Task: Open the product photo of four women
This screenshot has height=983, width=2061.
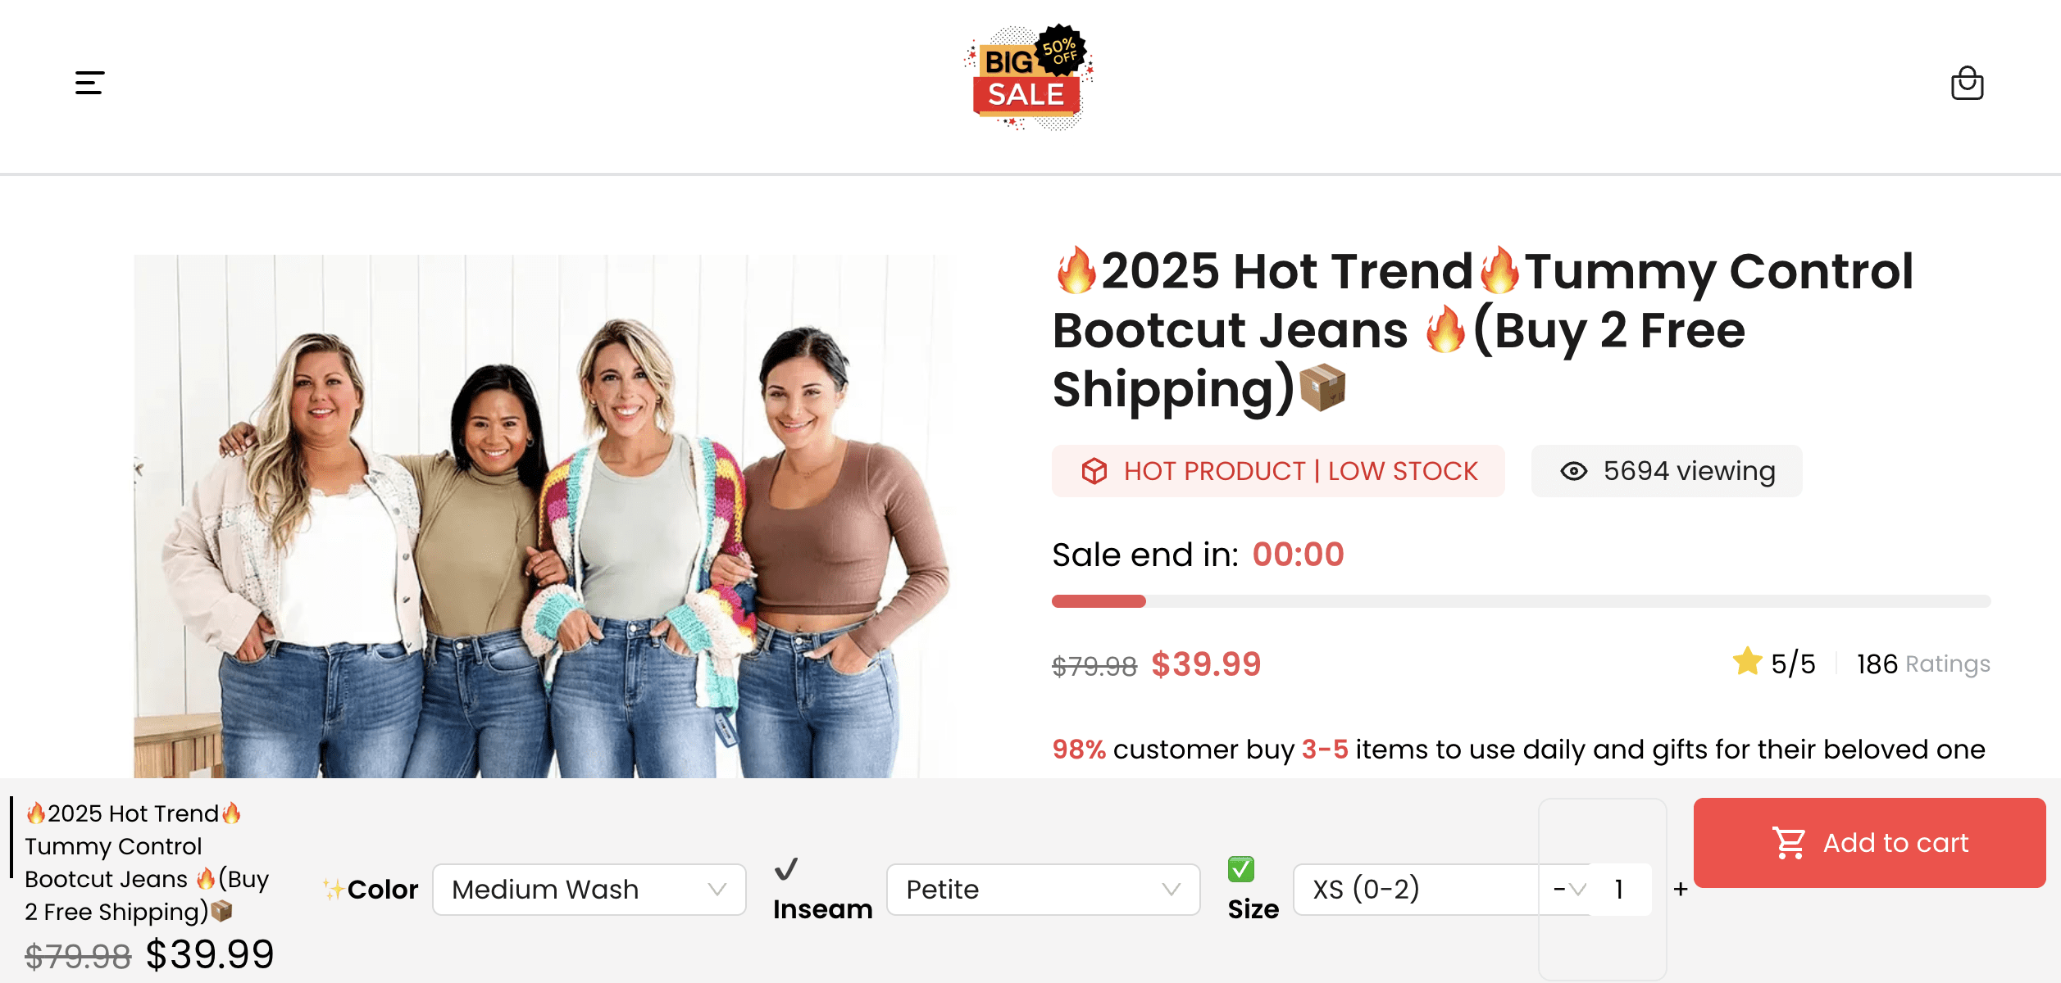Action: [x=542, y=516]
